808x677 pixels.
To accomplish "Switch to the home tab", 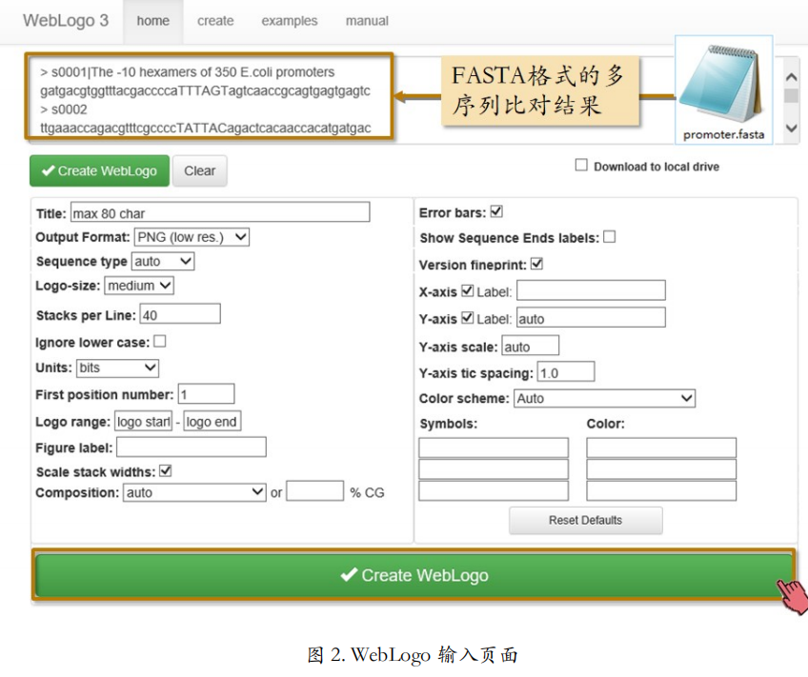I will [x=153, y=21].
